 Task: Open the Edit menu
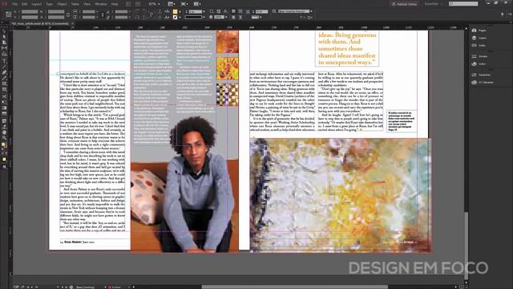[x=25, y=4]
